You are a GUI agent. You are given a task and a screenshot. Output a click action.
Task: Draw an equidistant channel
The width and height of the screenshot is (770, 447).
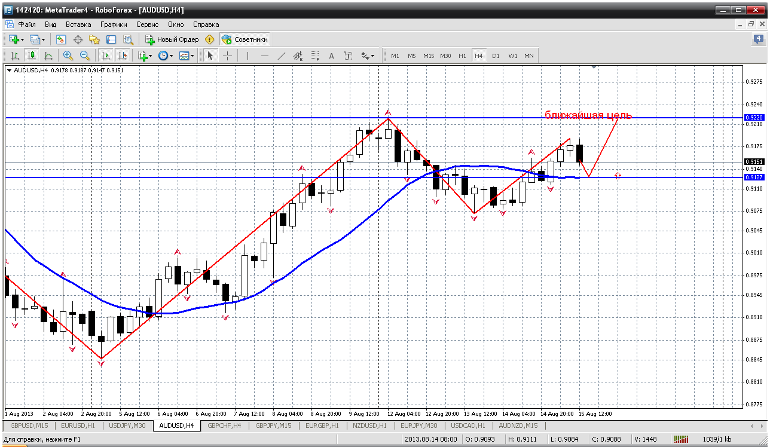tap(298, 56)
